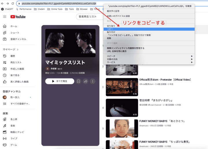Play Pretender thumbnail 5:36
Screen dimensions: 208x149
[122, 87]
